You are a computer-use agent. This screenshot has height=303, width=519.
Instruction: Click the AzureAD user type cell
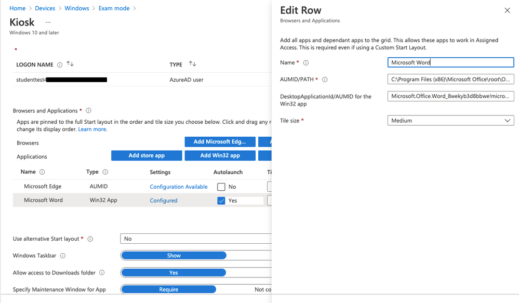[x=187, y=80]
